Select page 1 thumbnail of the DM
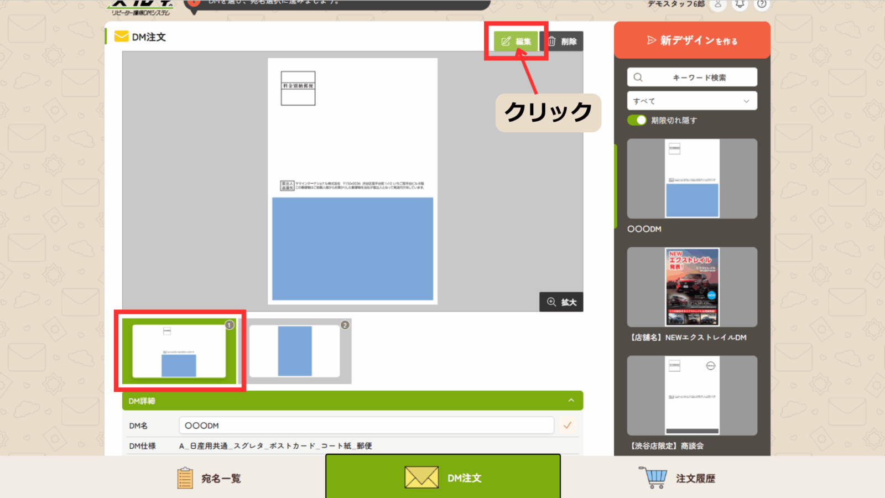This screenshot has width=885, height=498. pyautogui.click(x=179, y=351)
